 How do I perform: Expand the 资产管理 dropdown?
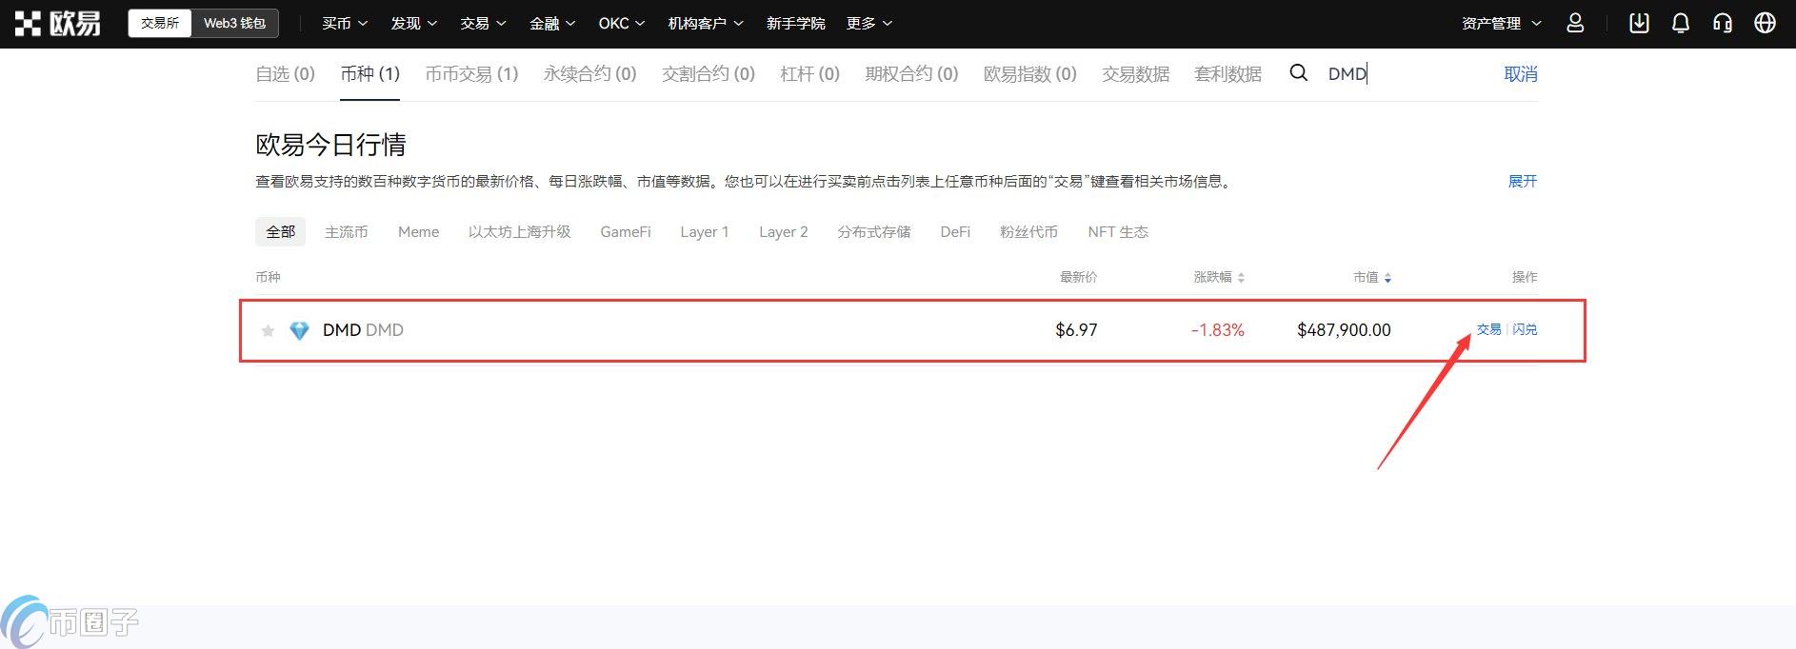click(x=1502, y=23)
